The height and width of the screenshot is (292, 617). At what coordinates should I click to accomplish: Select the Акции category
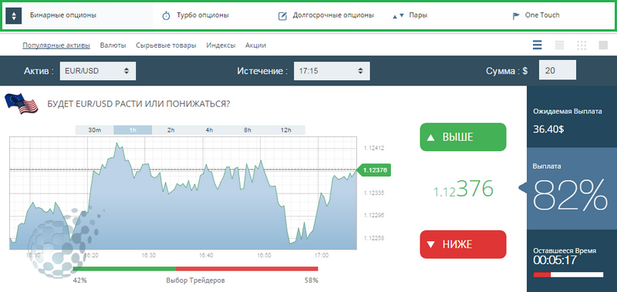(256, 45)
